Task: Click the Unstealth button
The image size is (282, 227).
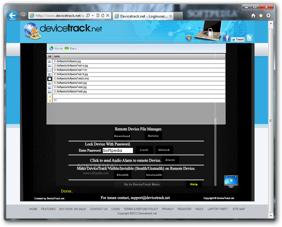Action: pyautogui.click(x=154, y=175)
